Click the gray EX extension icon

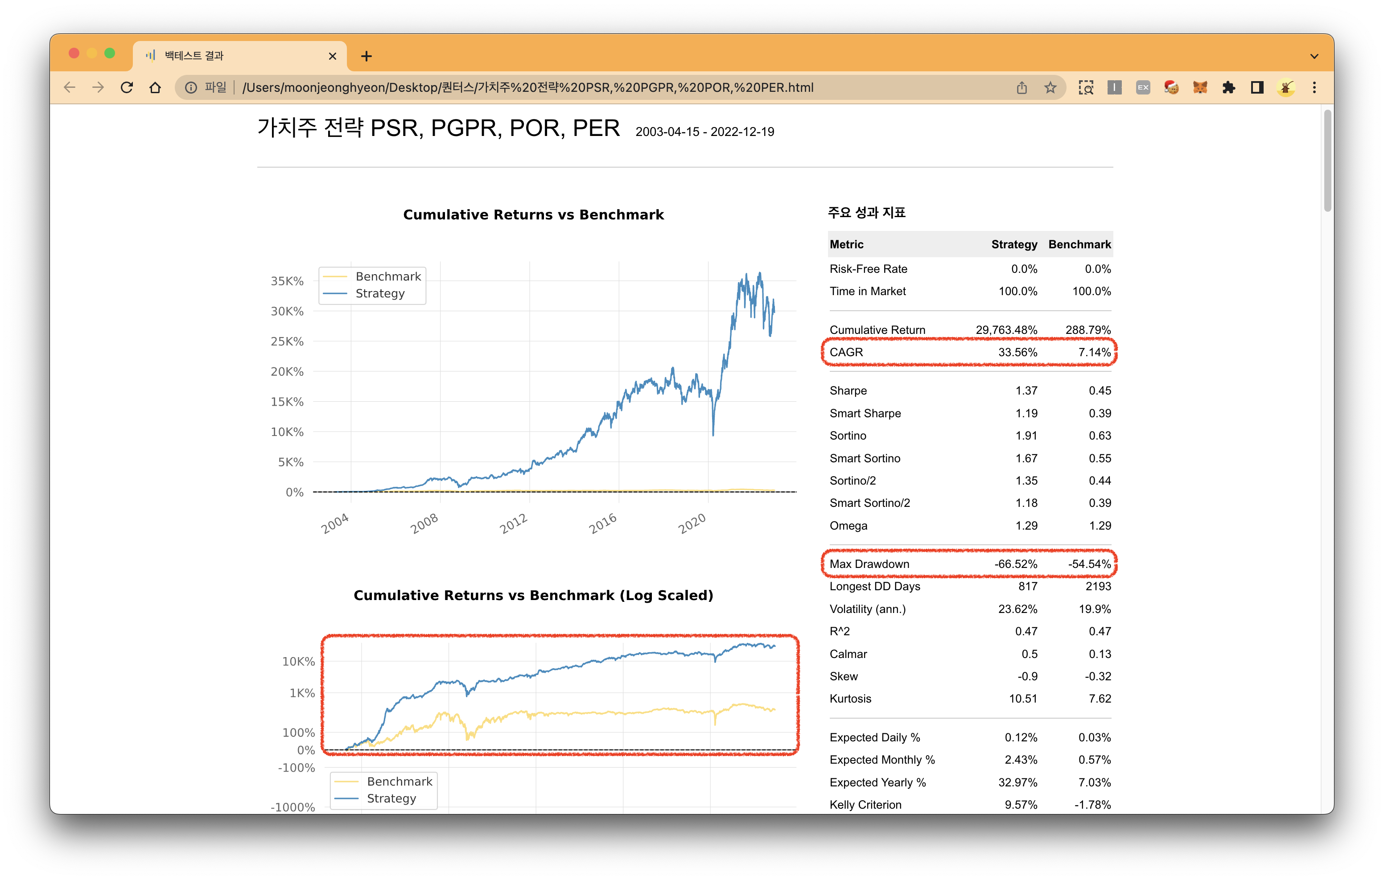click(1143, 87)
